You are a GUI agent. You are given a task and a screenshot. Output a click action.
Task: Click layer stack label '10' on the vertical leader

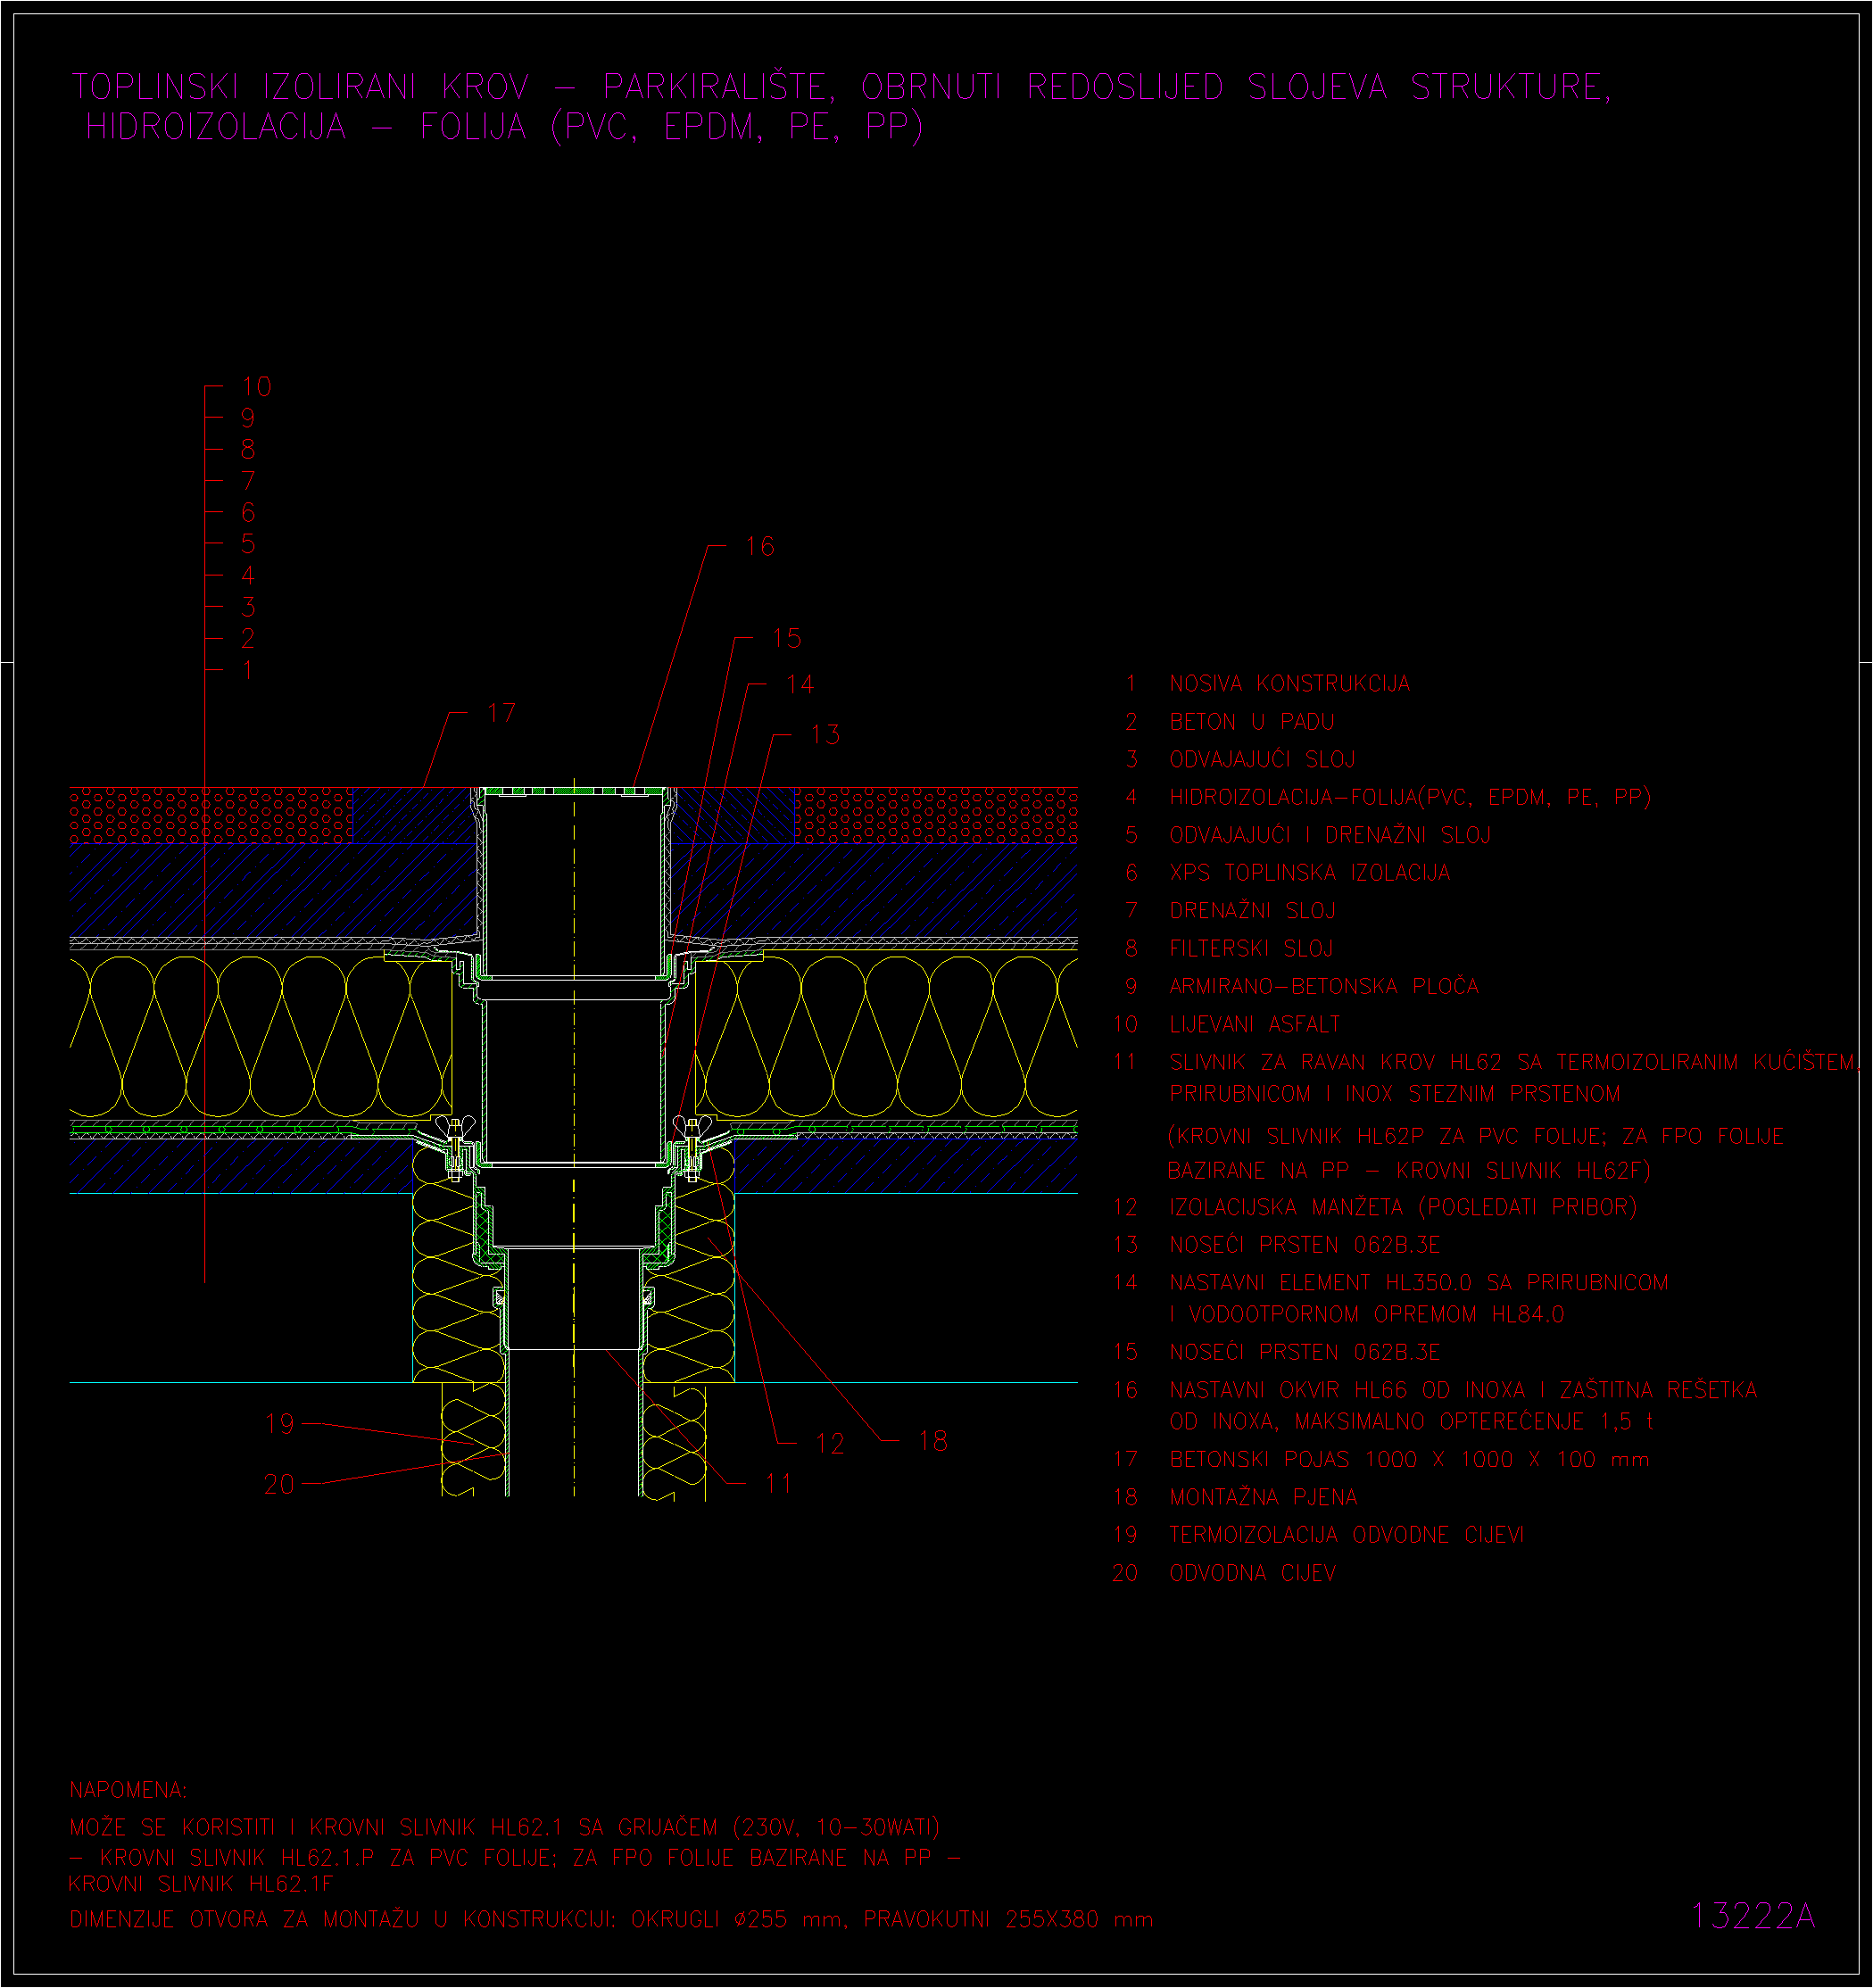pyautogui.click(x=257, y=387)
